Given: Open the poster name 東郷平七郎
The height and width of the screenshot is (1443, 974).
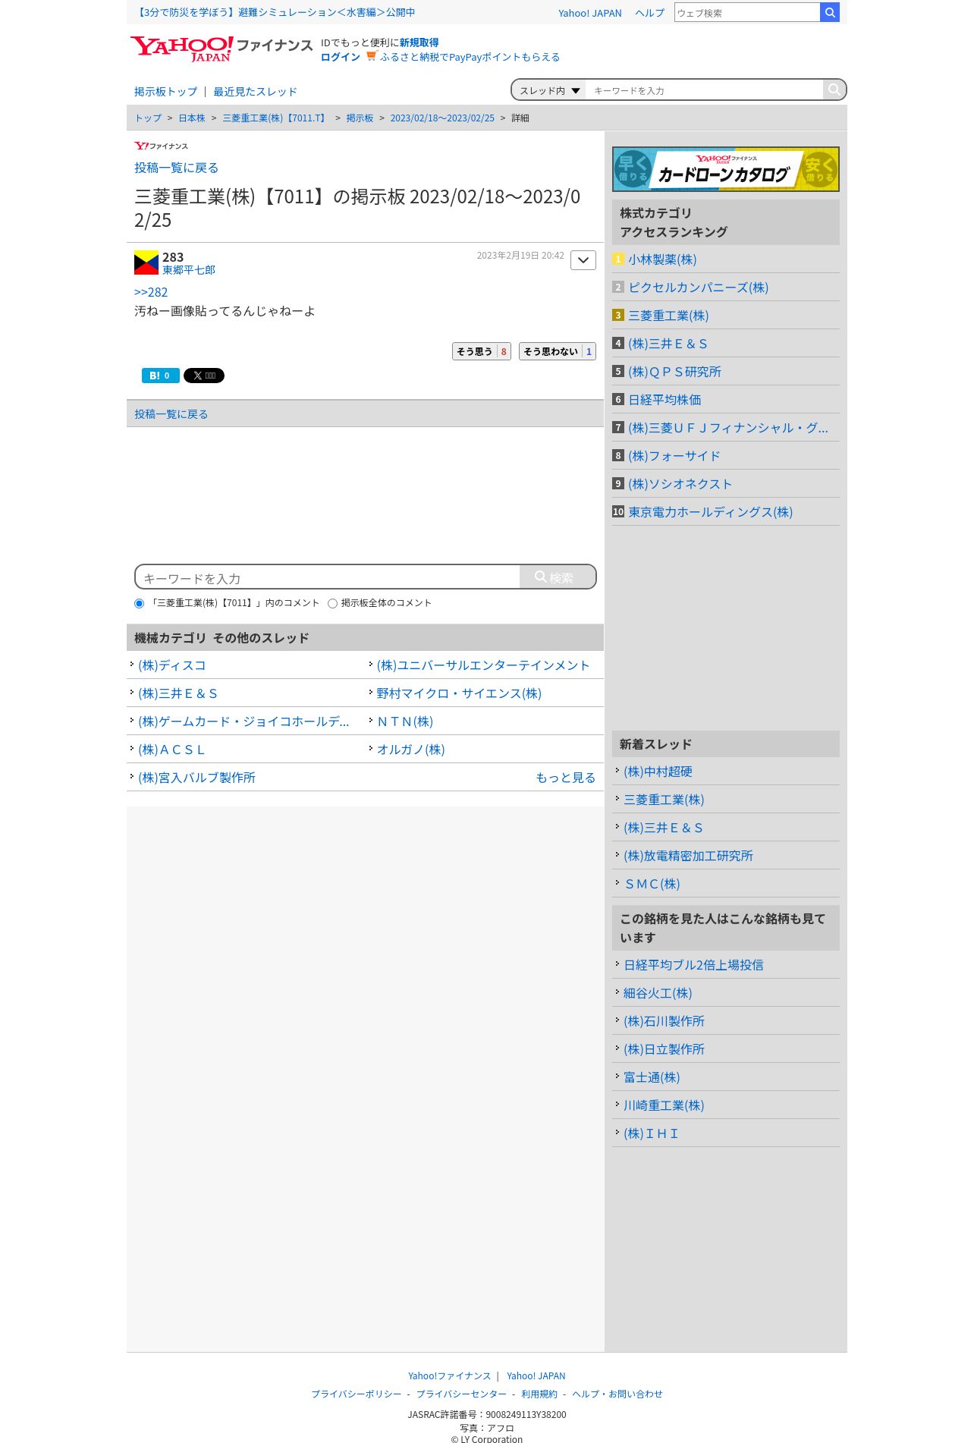Looking at the screenshot, I should click(x=189, y=270).
